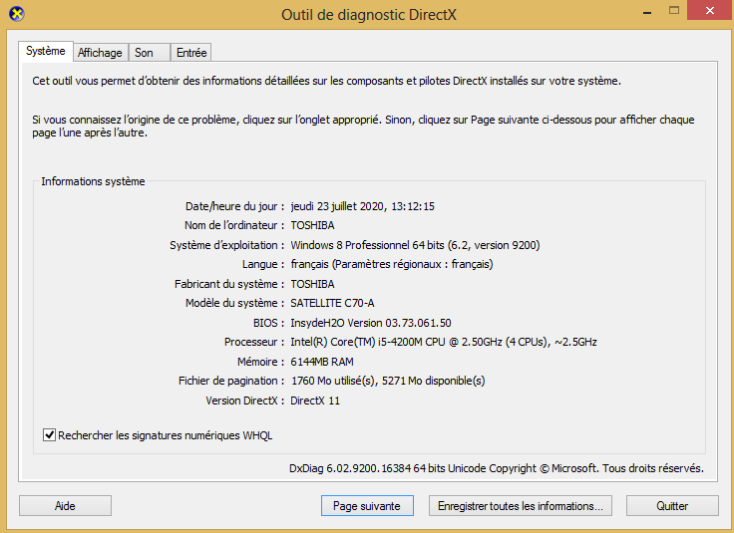Click the Modèle du système label
Screen dimensions: 734x533
234,303
